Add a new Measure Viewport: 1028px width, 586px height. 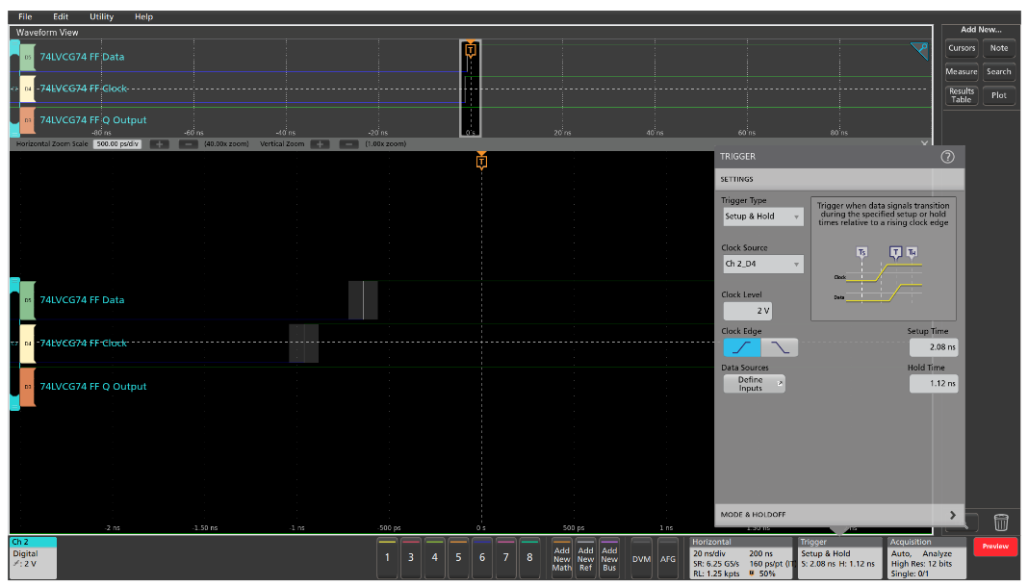pos(961,71)
